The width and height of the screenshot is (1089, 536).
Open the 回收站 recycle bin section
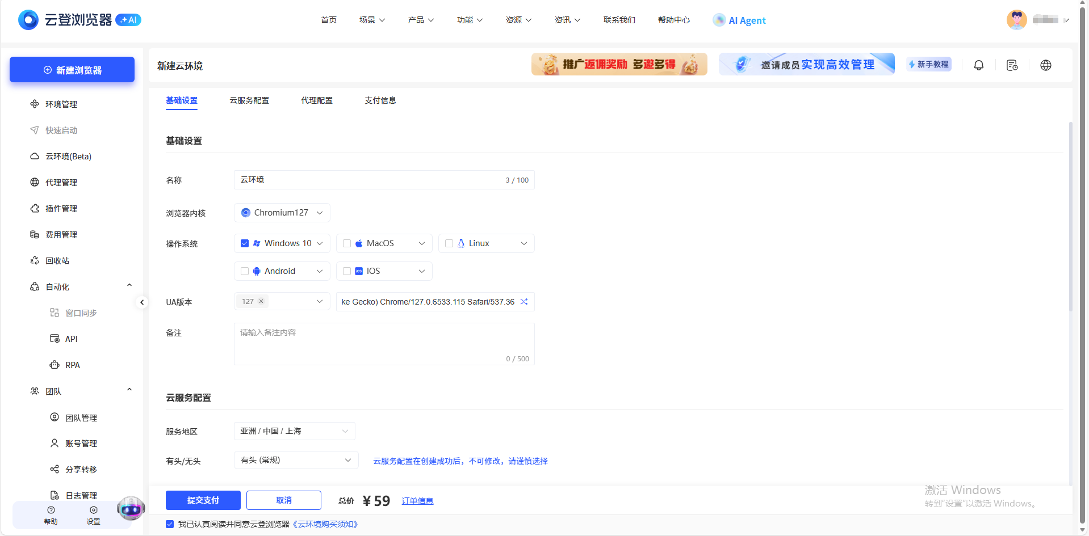pyautogui.click(x=57, y=260)
